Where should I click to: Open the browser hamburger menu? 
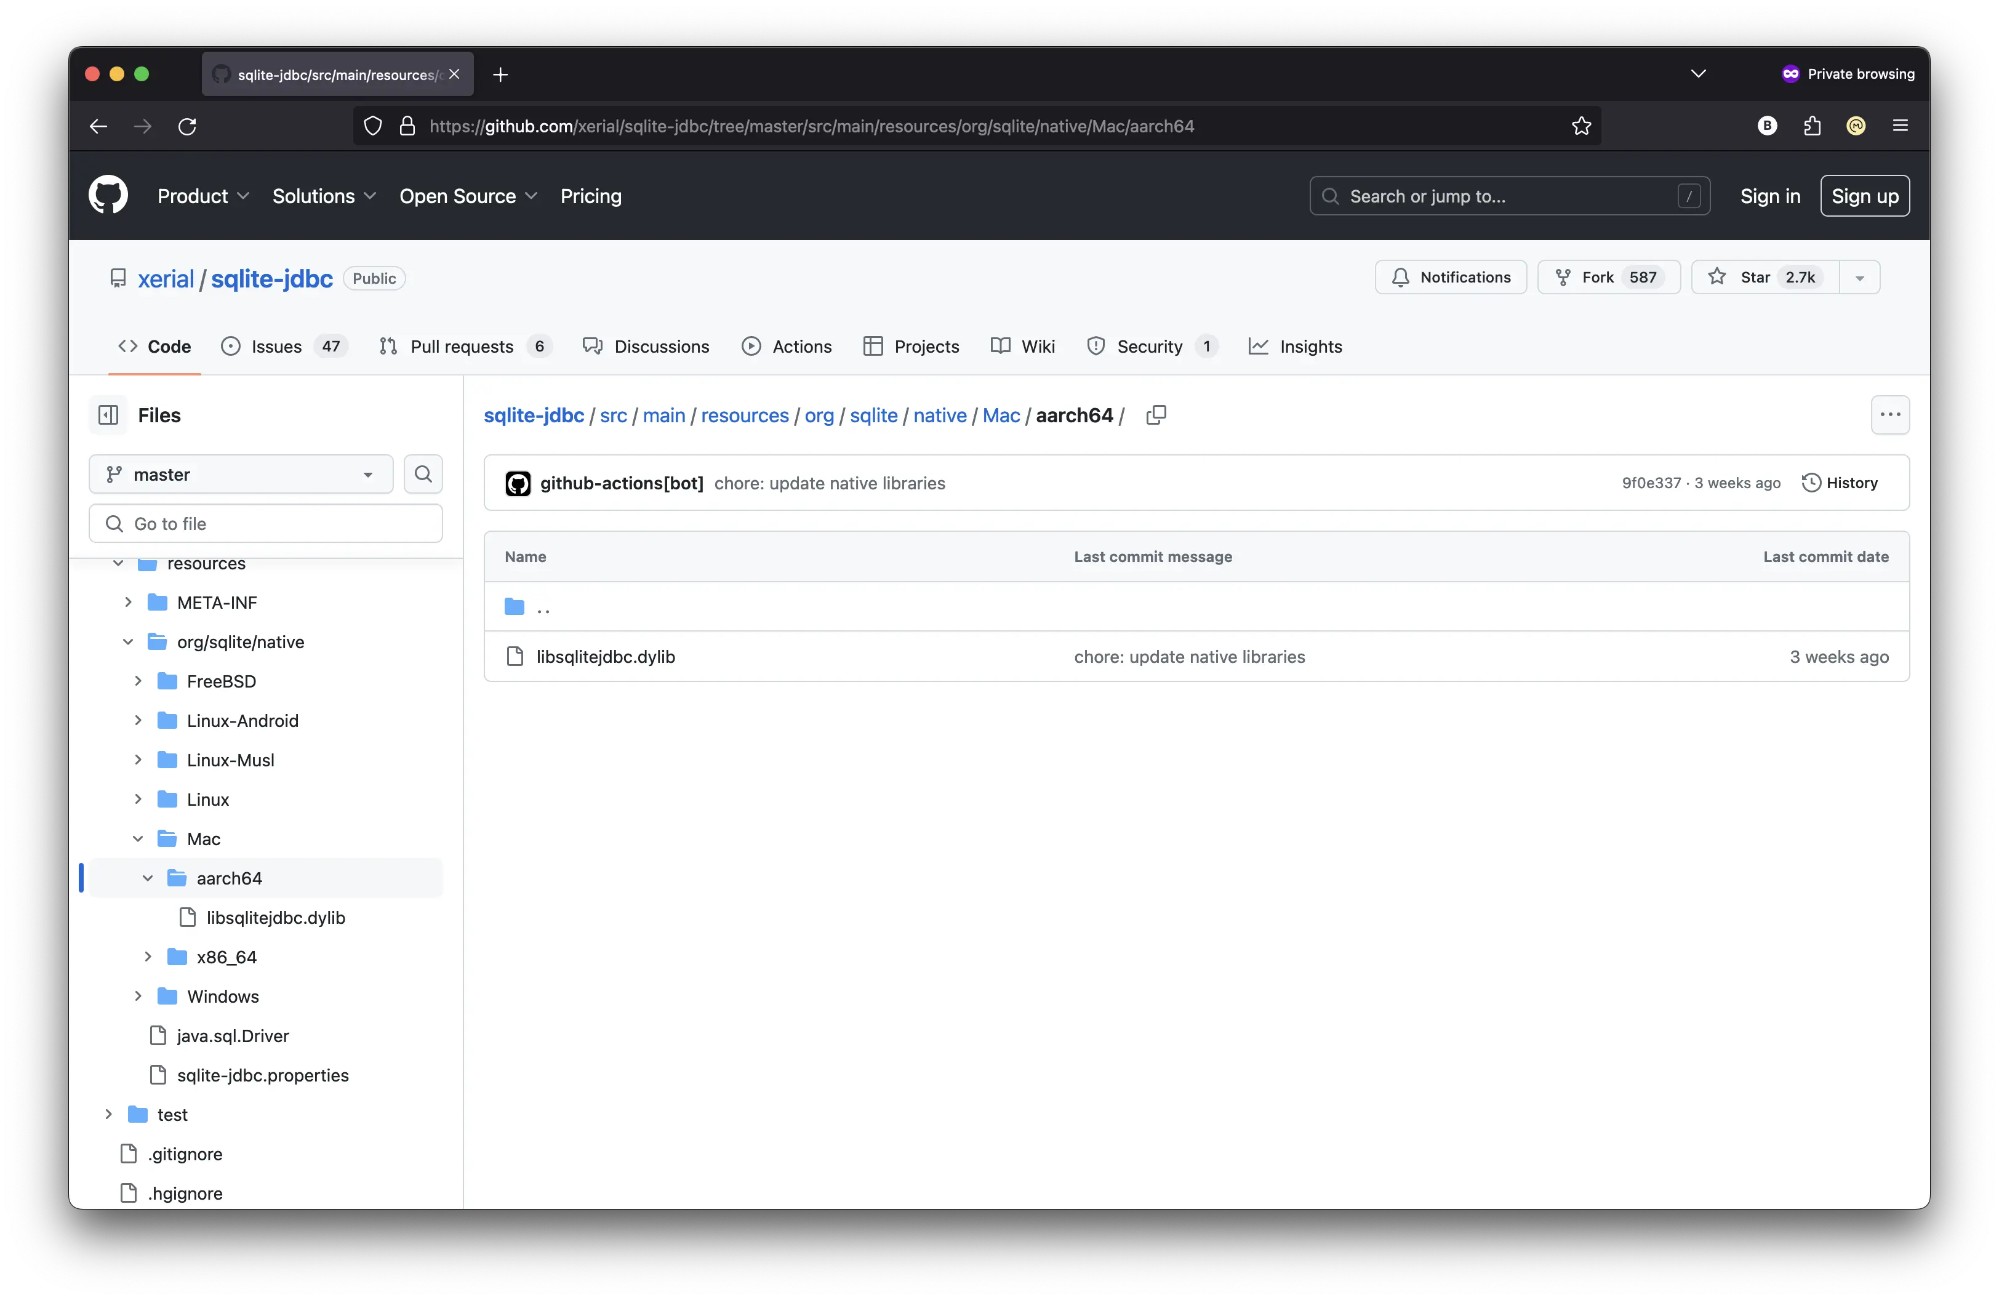[x=1901, y=126]
